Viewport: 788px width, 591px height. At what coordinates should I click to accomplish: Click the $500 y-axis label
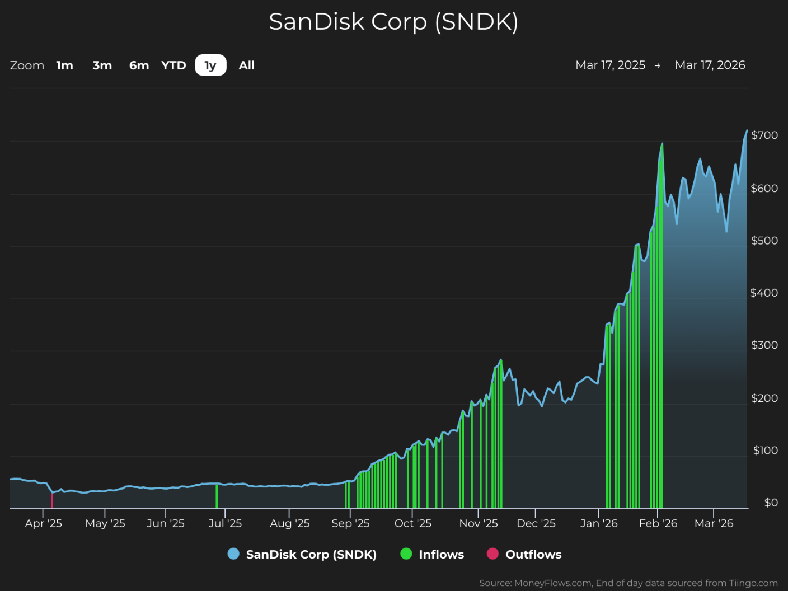click(x=764, y=240)
